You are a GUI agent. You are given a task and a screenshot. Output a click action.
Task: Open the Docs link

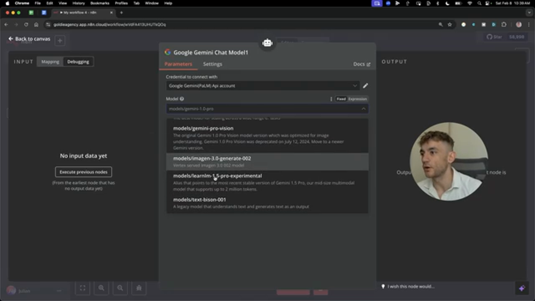click(362, 64)
